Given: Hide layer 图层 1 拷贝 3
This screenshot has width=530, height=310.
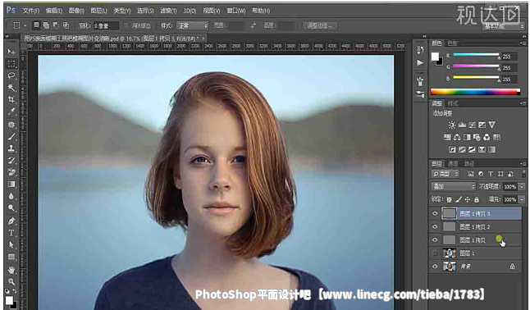Looking at the screenshot, I should [435, 213].
